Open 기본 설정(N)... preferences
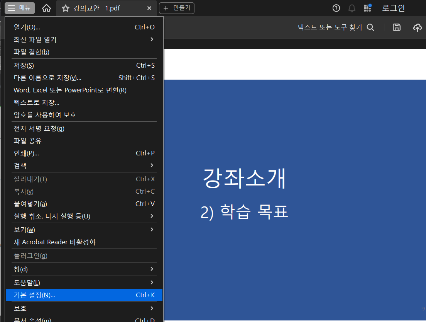The image size is (426, 322). [x=84, y=295]
